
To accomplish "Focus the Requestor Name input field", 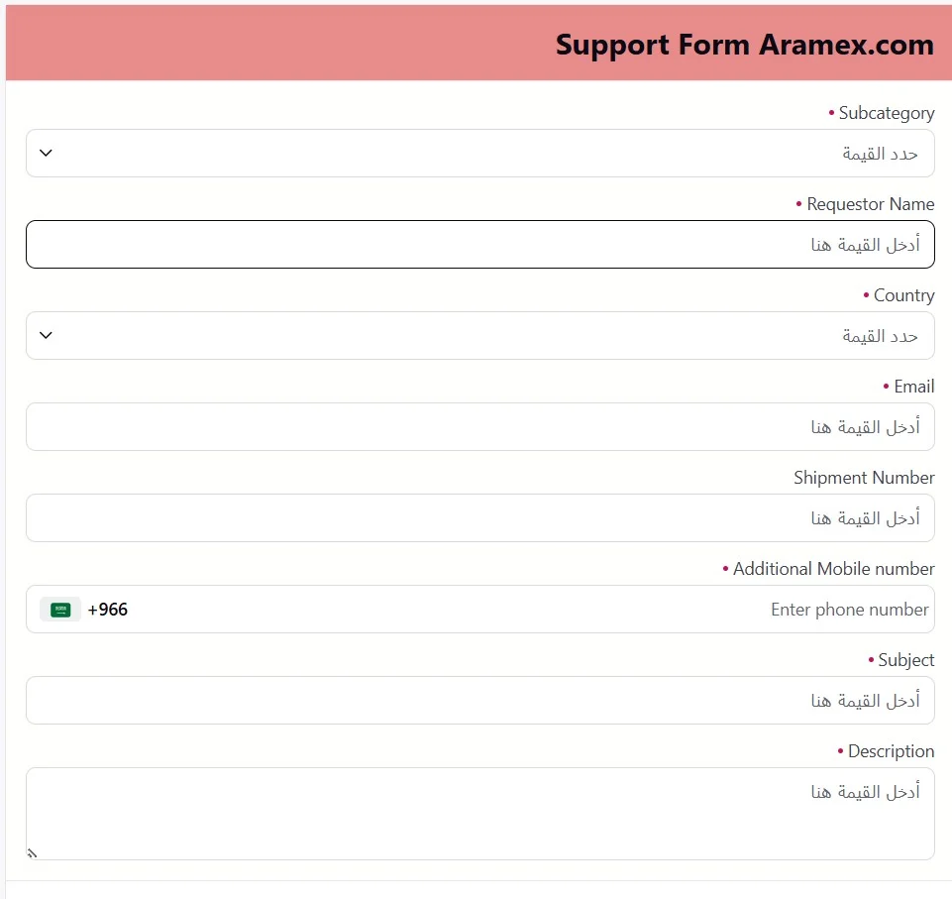I will coord(479,245).
